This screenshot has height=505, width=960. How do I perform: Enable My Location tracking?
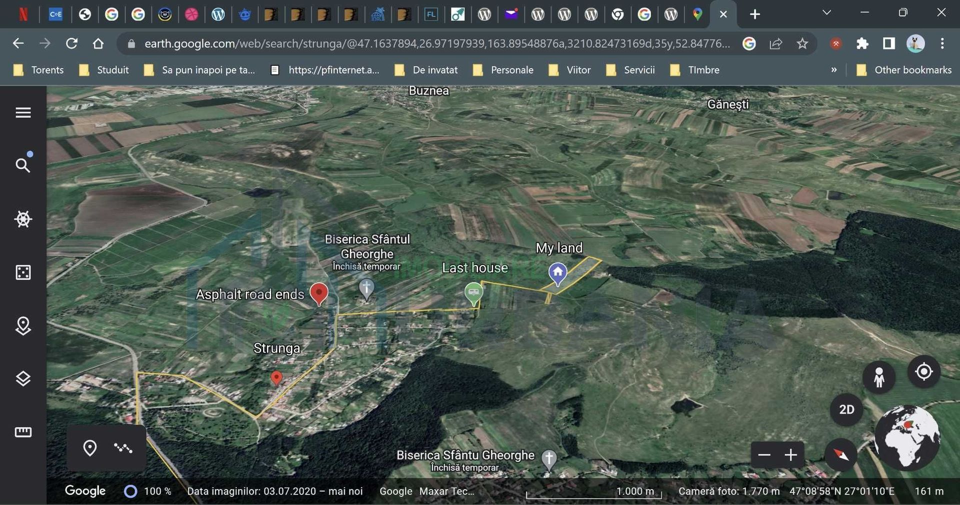(923, 372)
